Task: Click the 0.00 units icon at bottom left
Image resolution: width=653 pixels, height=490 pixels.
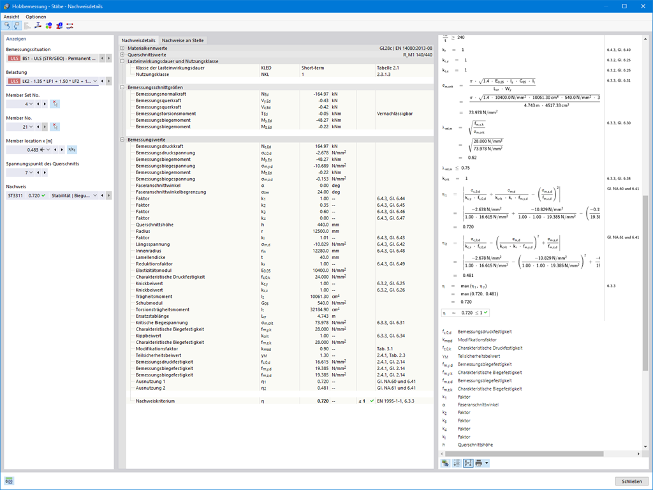Action: 9,481
